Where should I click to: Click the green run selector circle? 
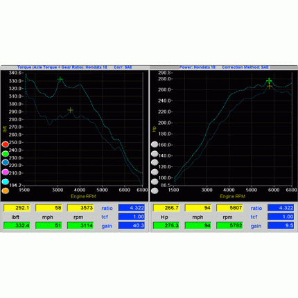pos(6,154)
